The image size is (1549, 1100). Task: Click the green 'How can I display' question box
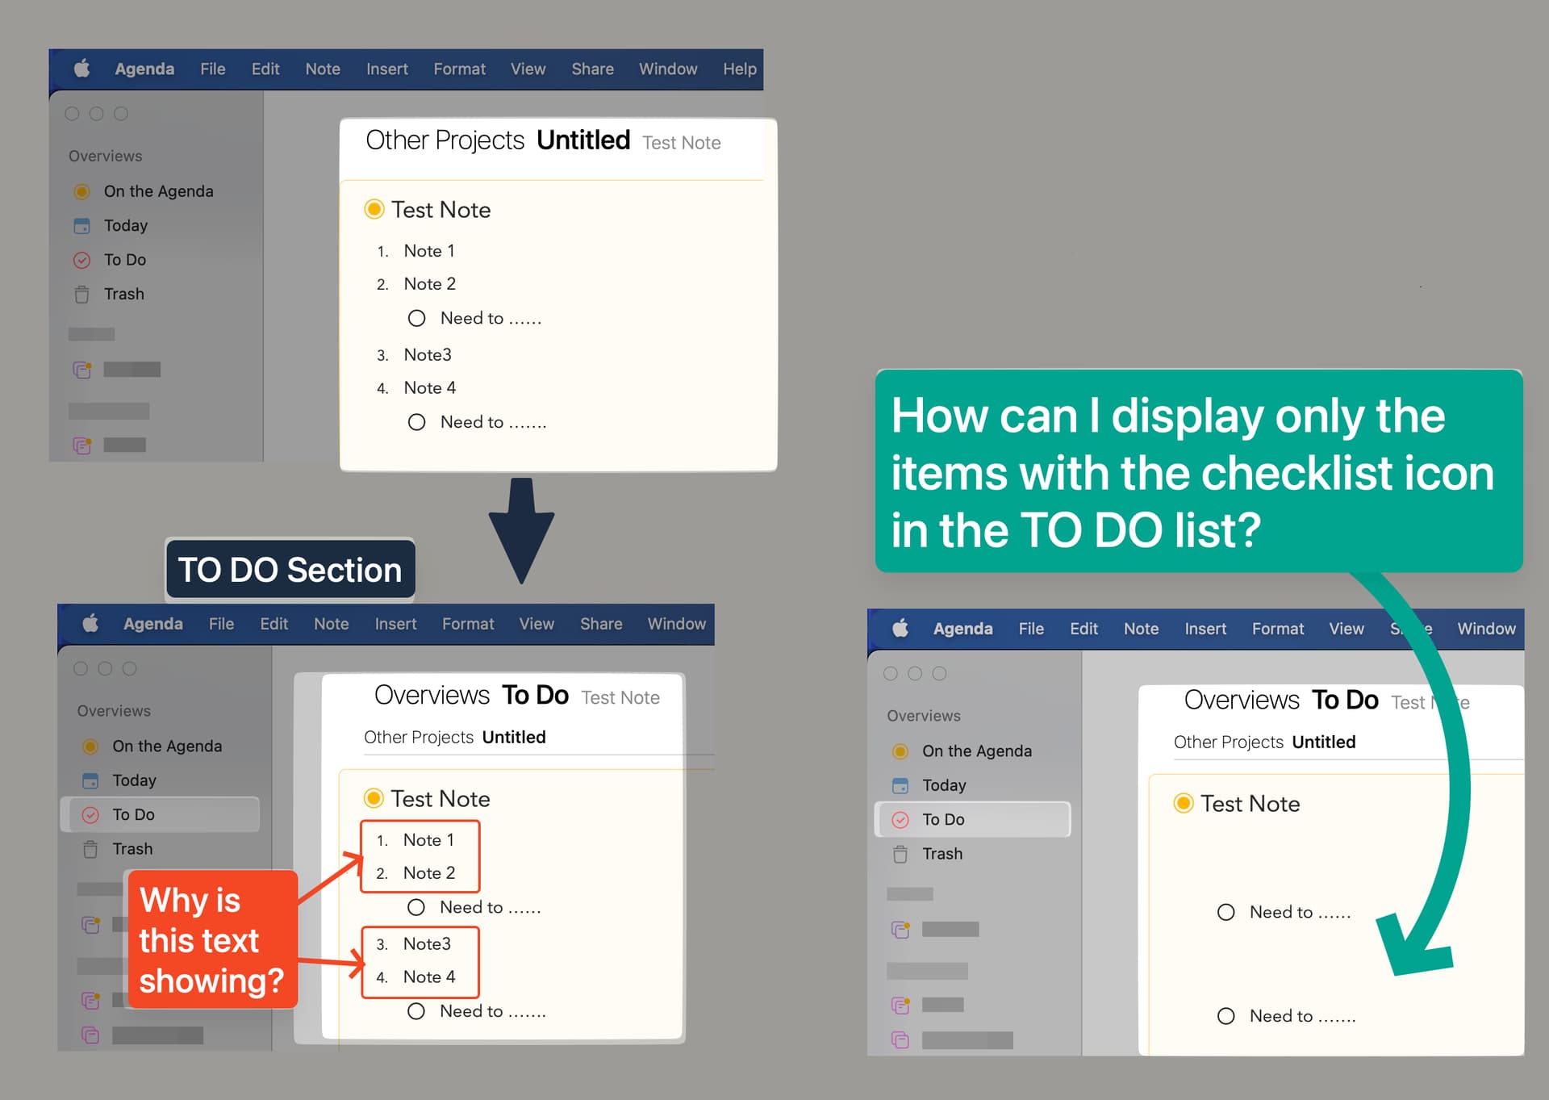pyautogui.click(x=1198, y=472)
